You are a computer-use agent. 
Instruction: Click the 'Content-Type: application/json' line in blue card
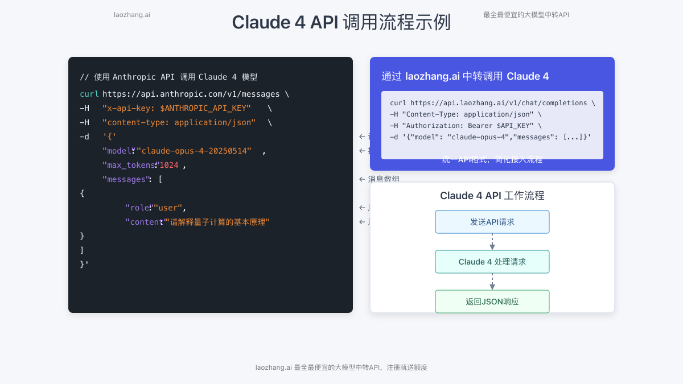[x=466, y=114]
